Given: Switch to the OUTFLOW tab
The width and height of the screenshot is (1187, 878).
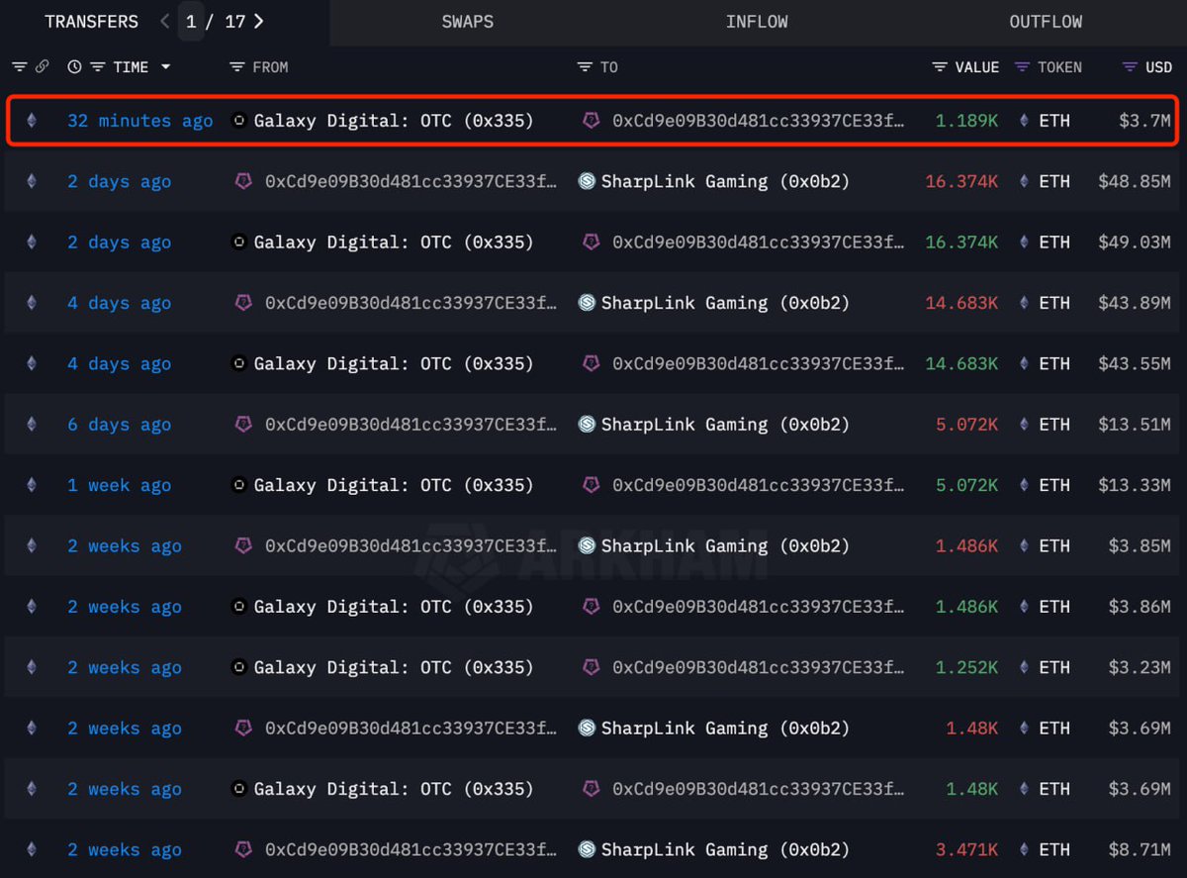Looking at the screenshot, I should click(1046, 22).
